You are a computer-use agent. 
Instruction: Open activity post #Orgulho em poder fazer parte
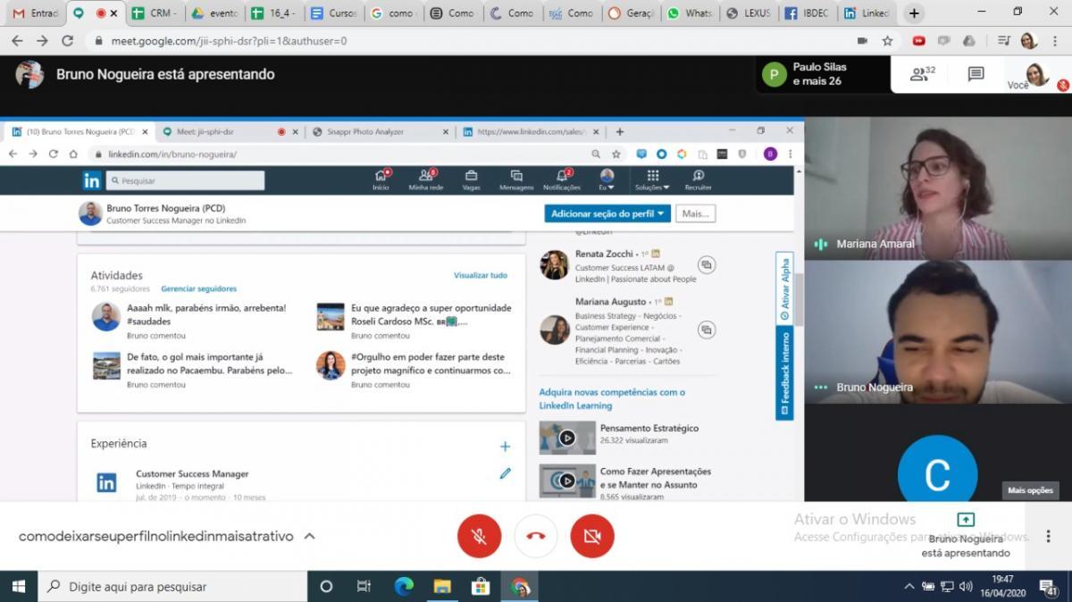pyautogui.click(x=431, y=364)
